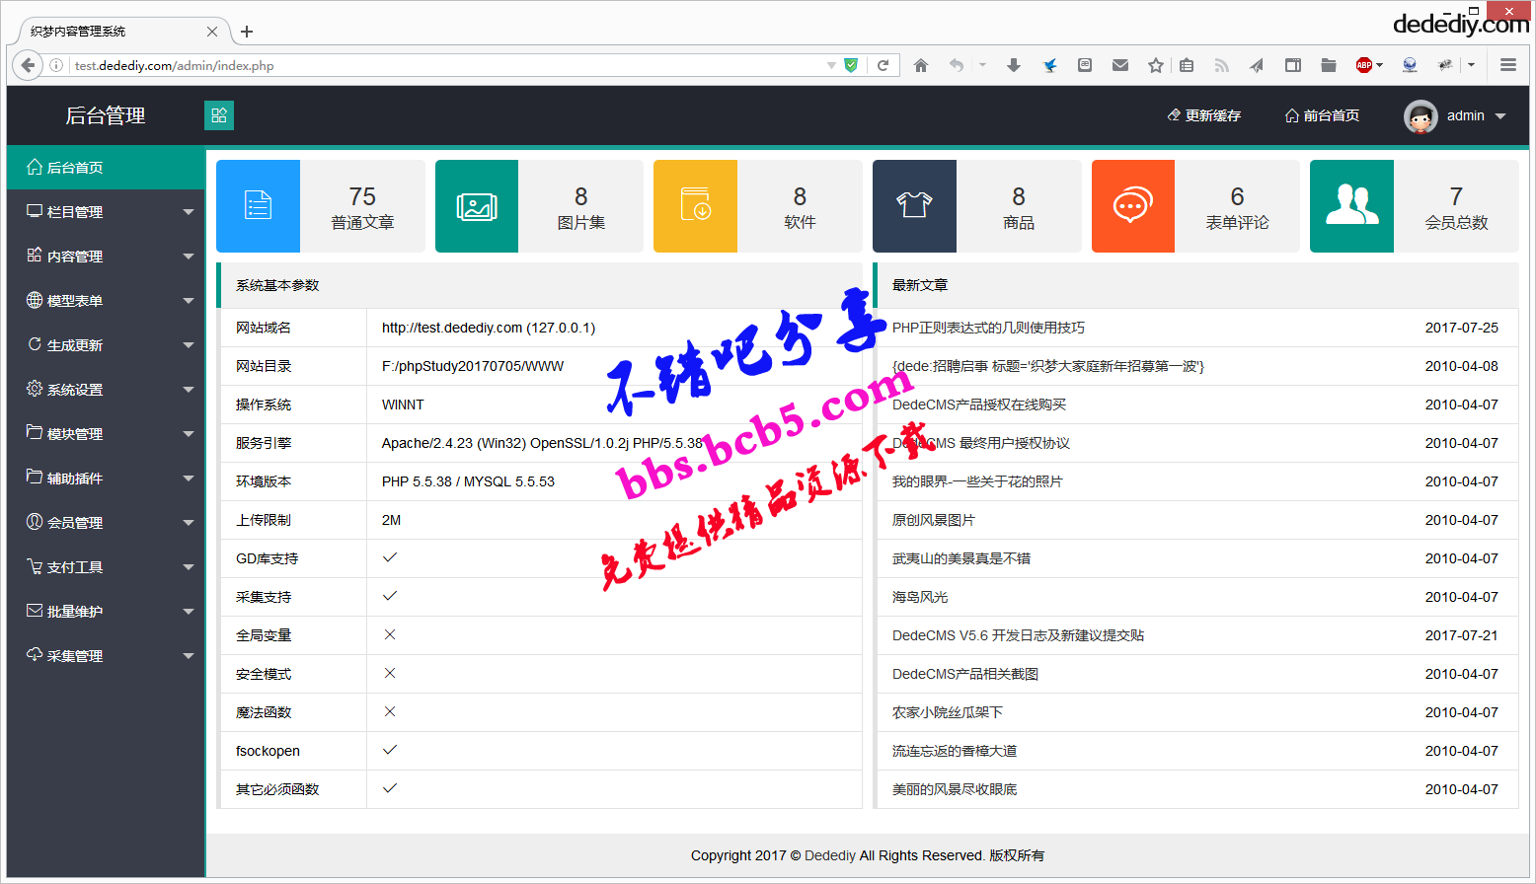Click the 后台管理 header title
Image resolution: width=1536 pixels, height=884 pixels.
click(x=106, y=115)
